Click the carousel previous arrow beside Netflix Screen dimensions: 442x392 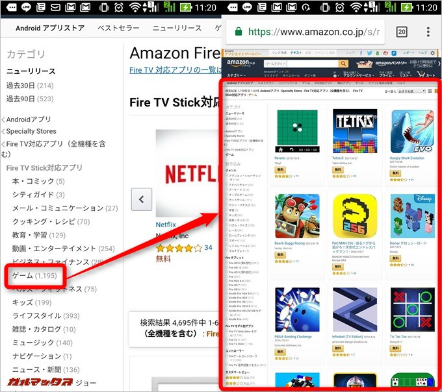[x=142, y=199]
